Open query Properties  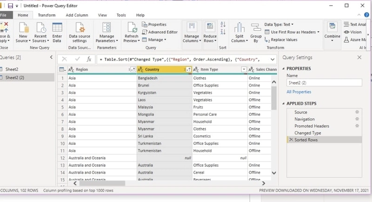154,25
